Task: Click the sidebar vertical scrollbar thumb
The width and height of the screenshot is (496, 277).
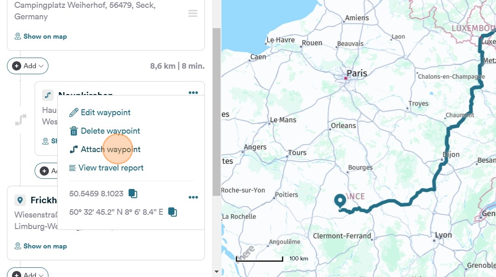Action: coord(216,111)
